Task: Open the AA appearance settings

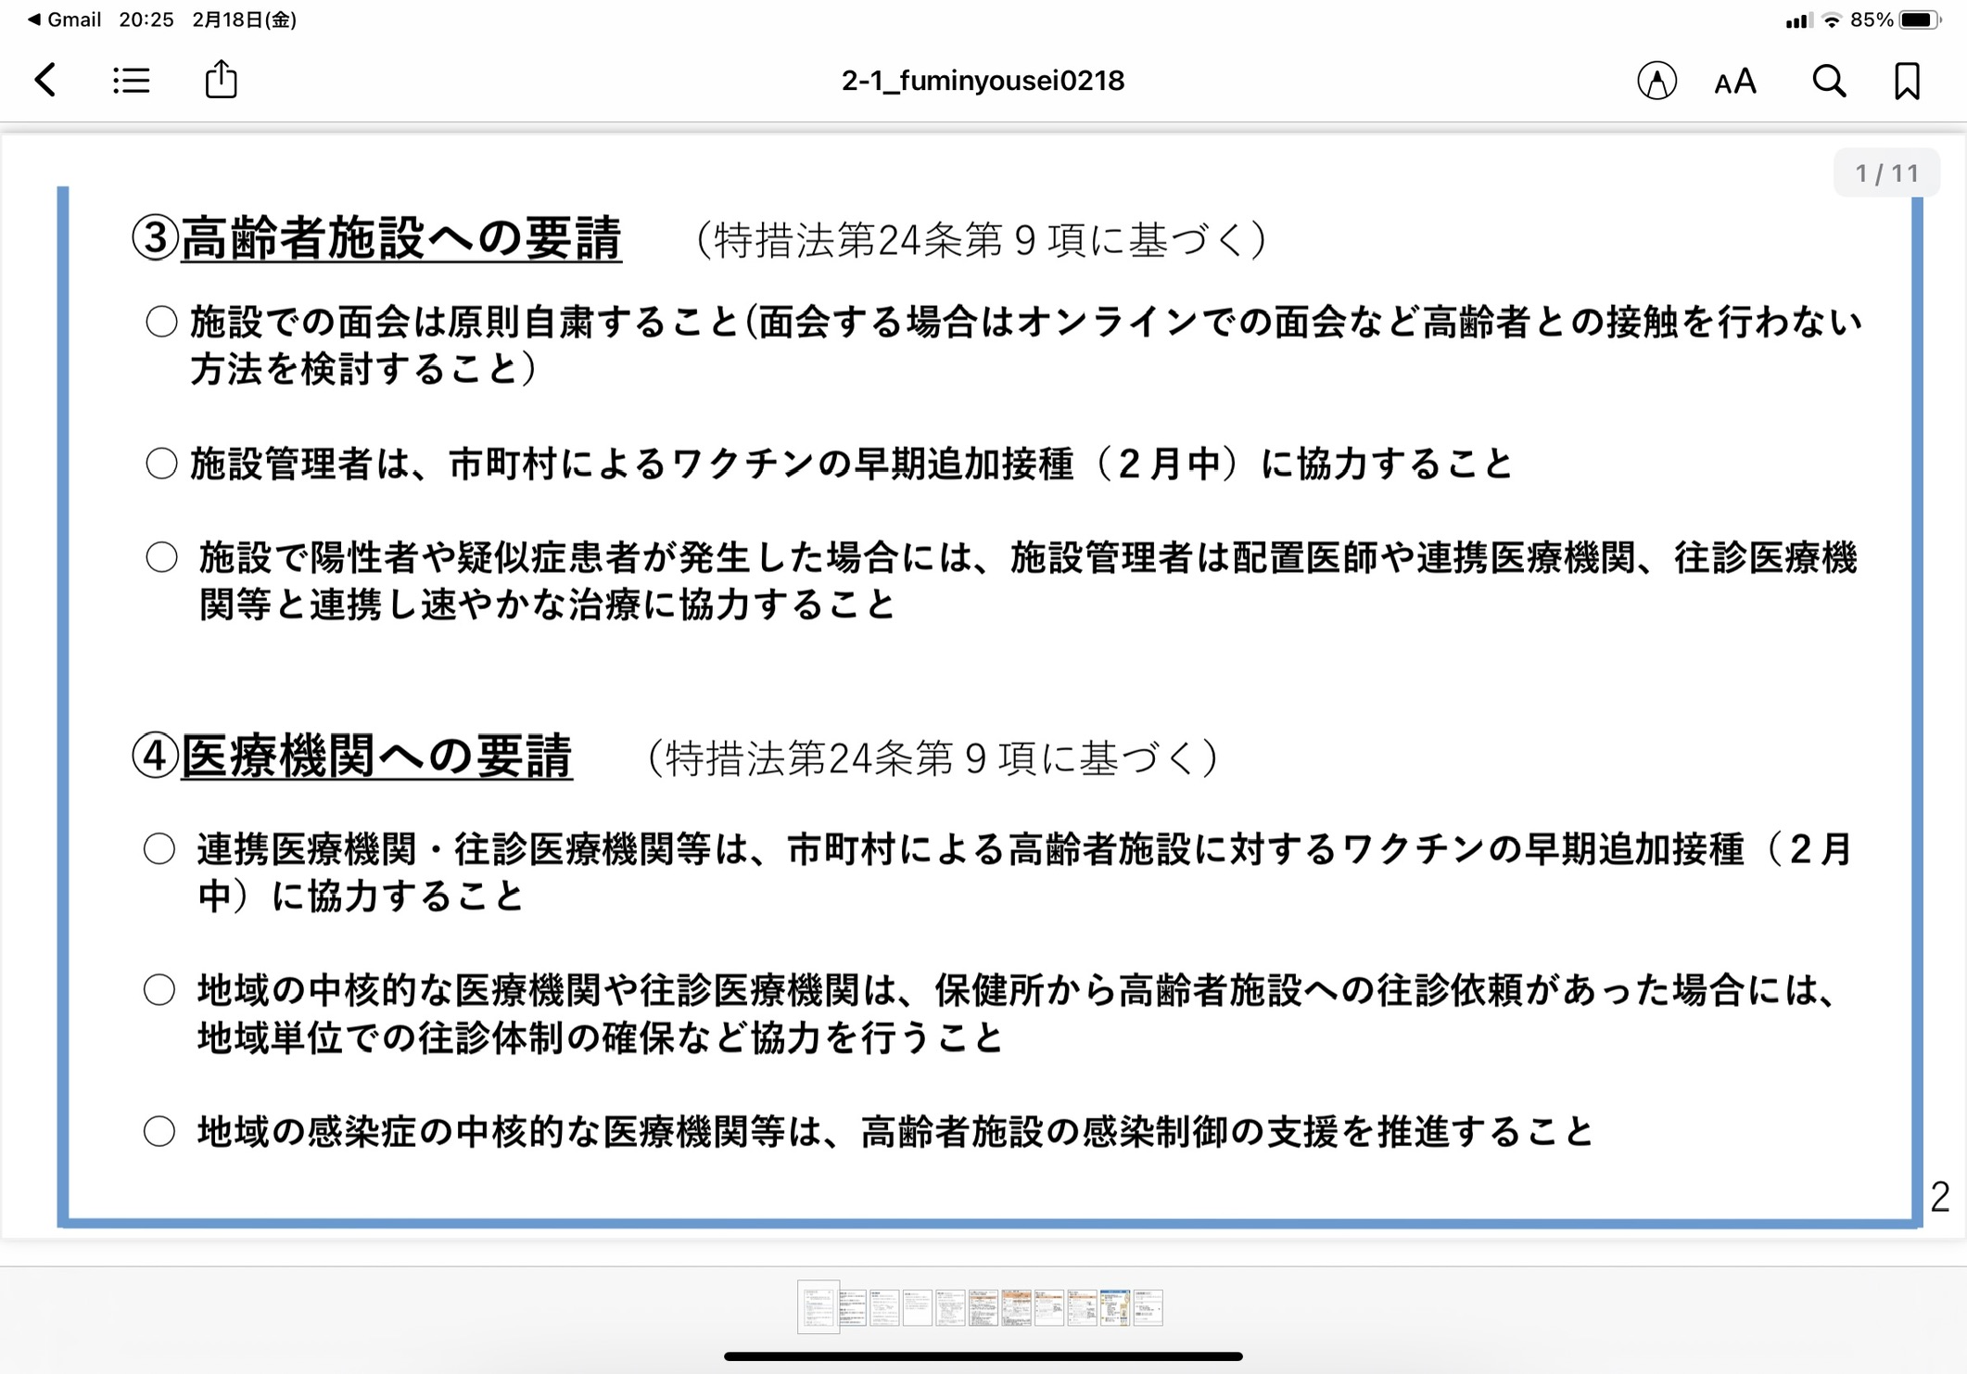Action: click(x=1734, y=83)
